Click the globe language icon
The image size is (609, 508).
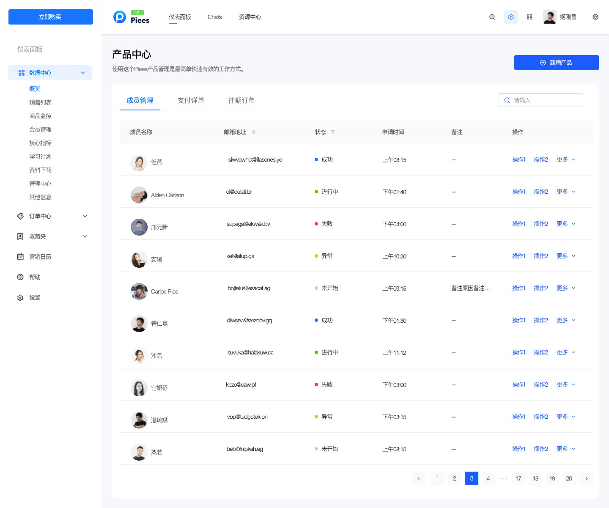595,17
